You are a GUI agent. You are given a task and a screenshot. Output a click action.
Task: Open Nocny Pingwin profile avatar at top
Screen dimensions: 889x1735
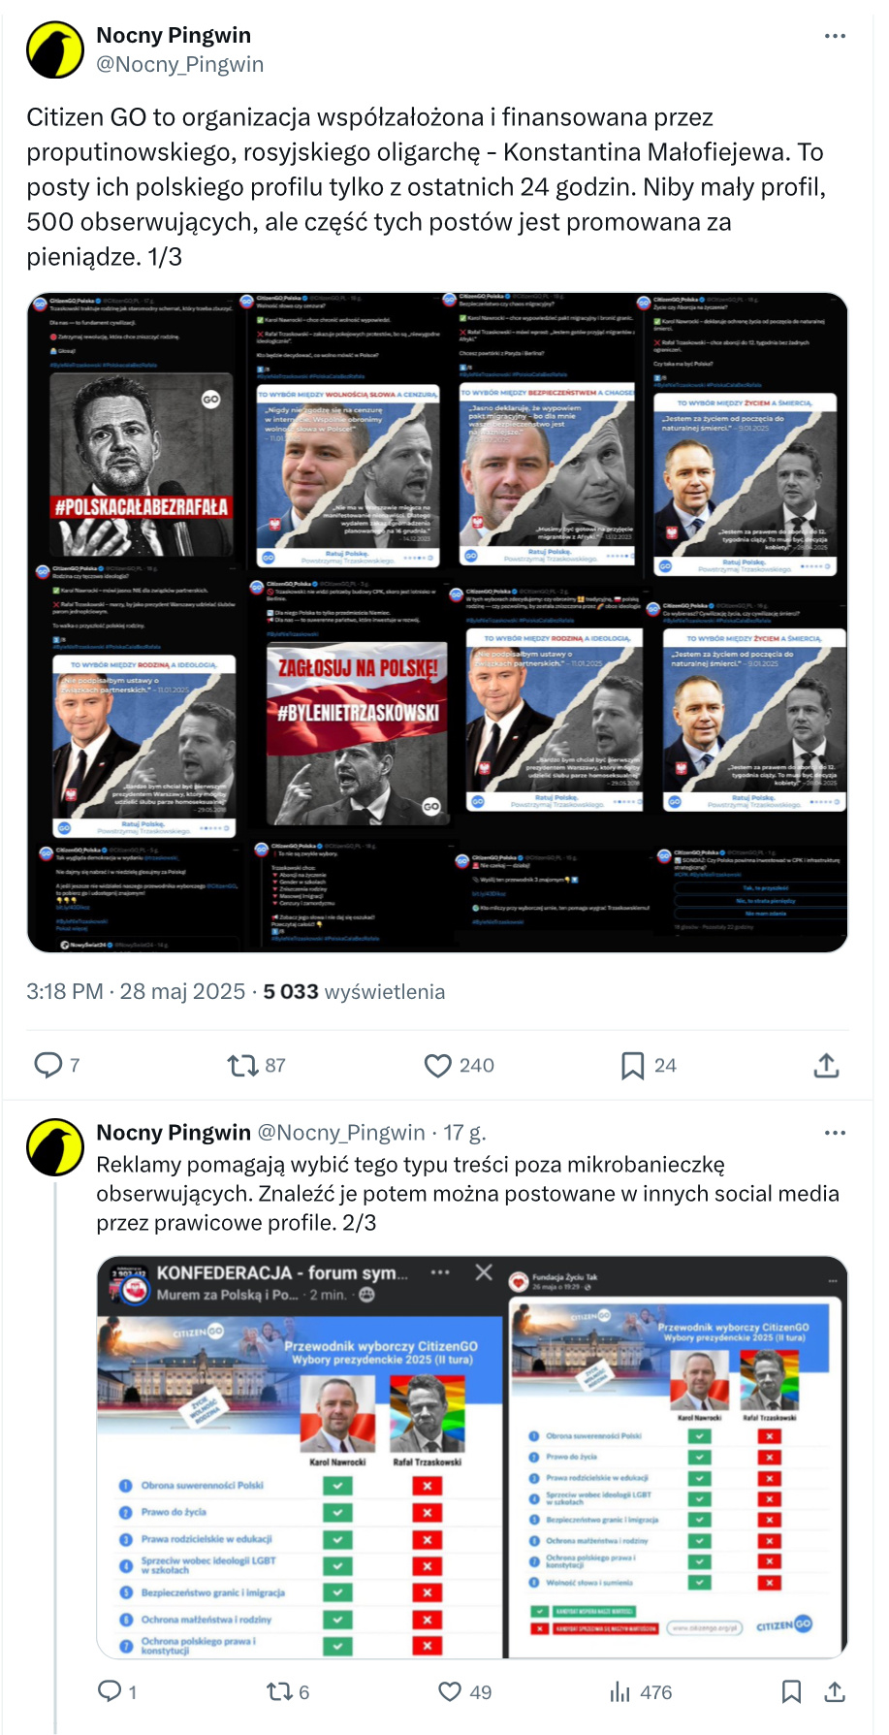point(55,50)
